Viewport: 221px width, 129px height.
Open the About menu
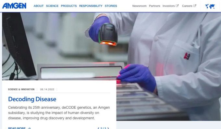click(39, 6)
